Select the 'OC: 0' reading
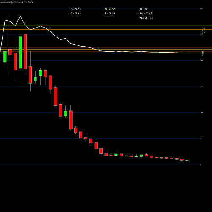Screen dimensions: 212x212 pos(143,9)
